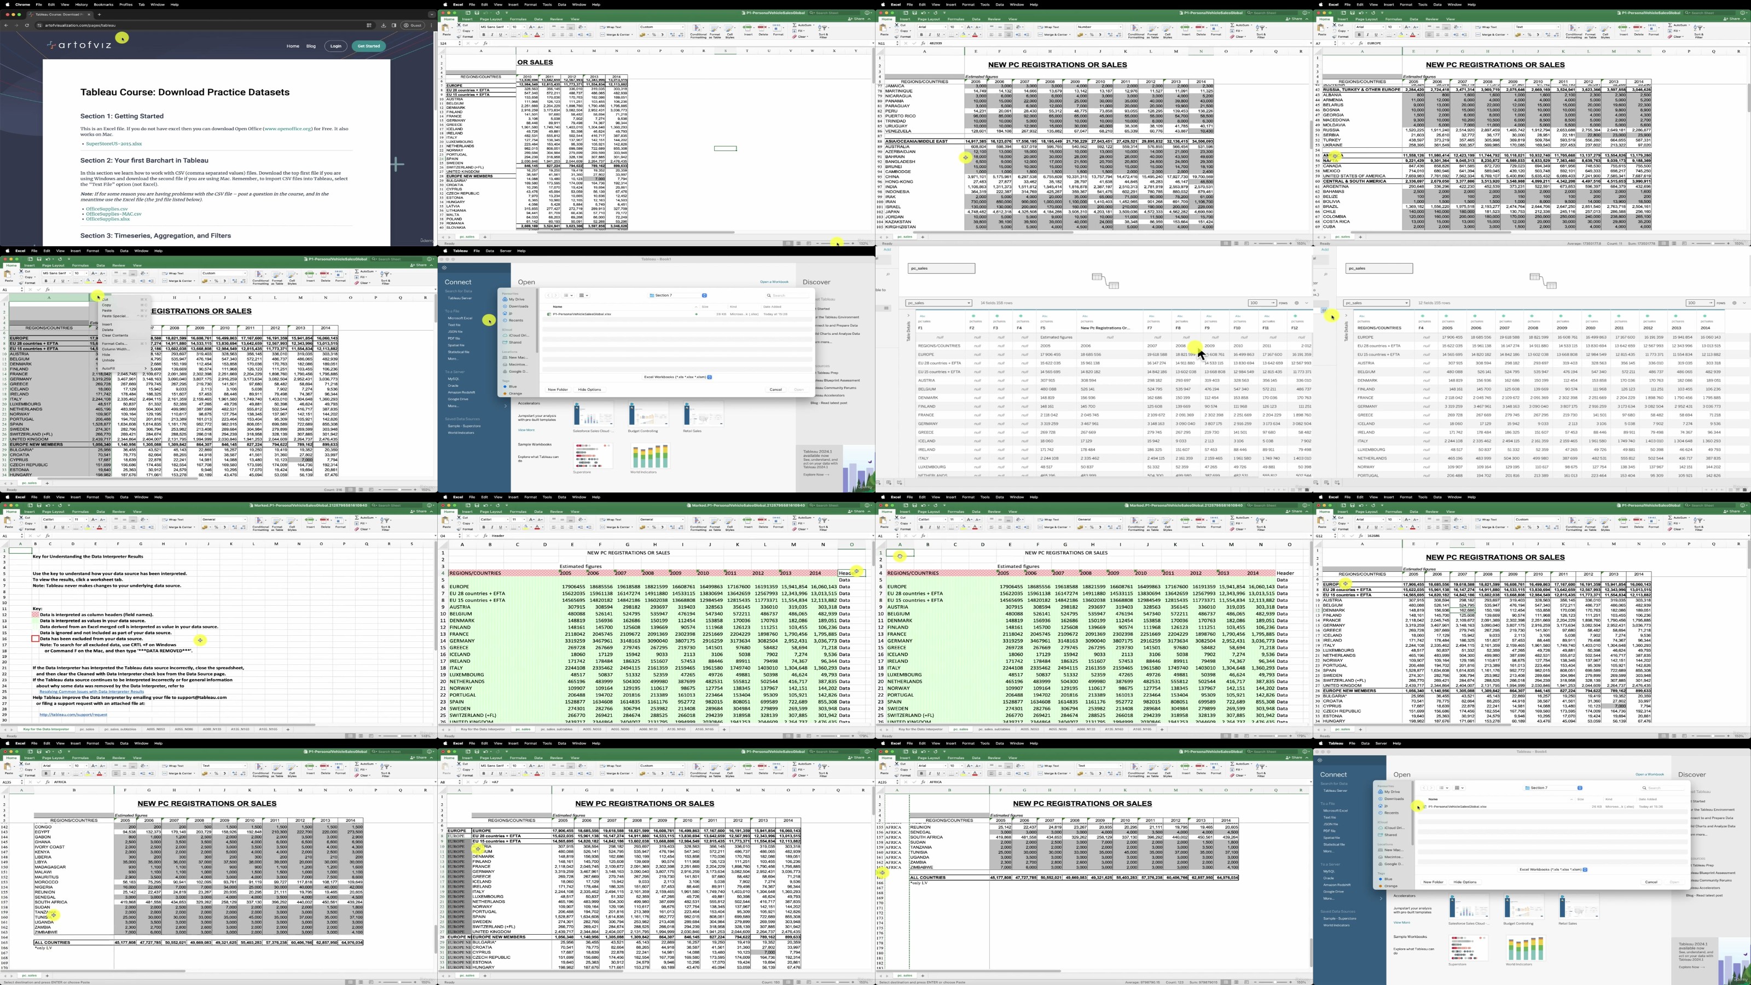Toggle Underline in Excel window showing cell A7
This screenshot has width=1751, height=985.
[x=1376, y=34]
